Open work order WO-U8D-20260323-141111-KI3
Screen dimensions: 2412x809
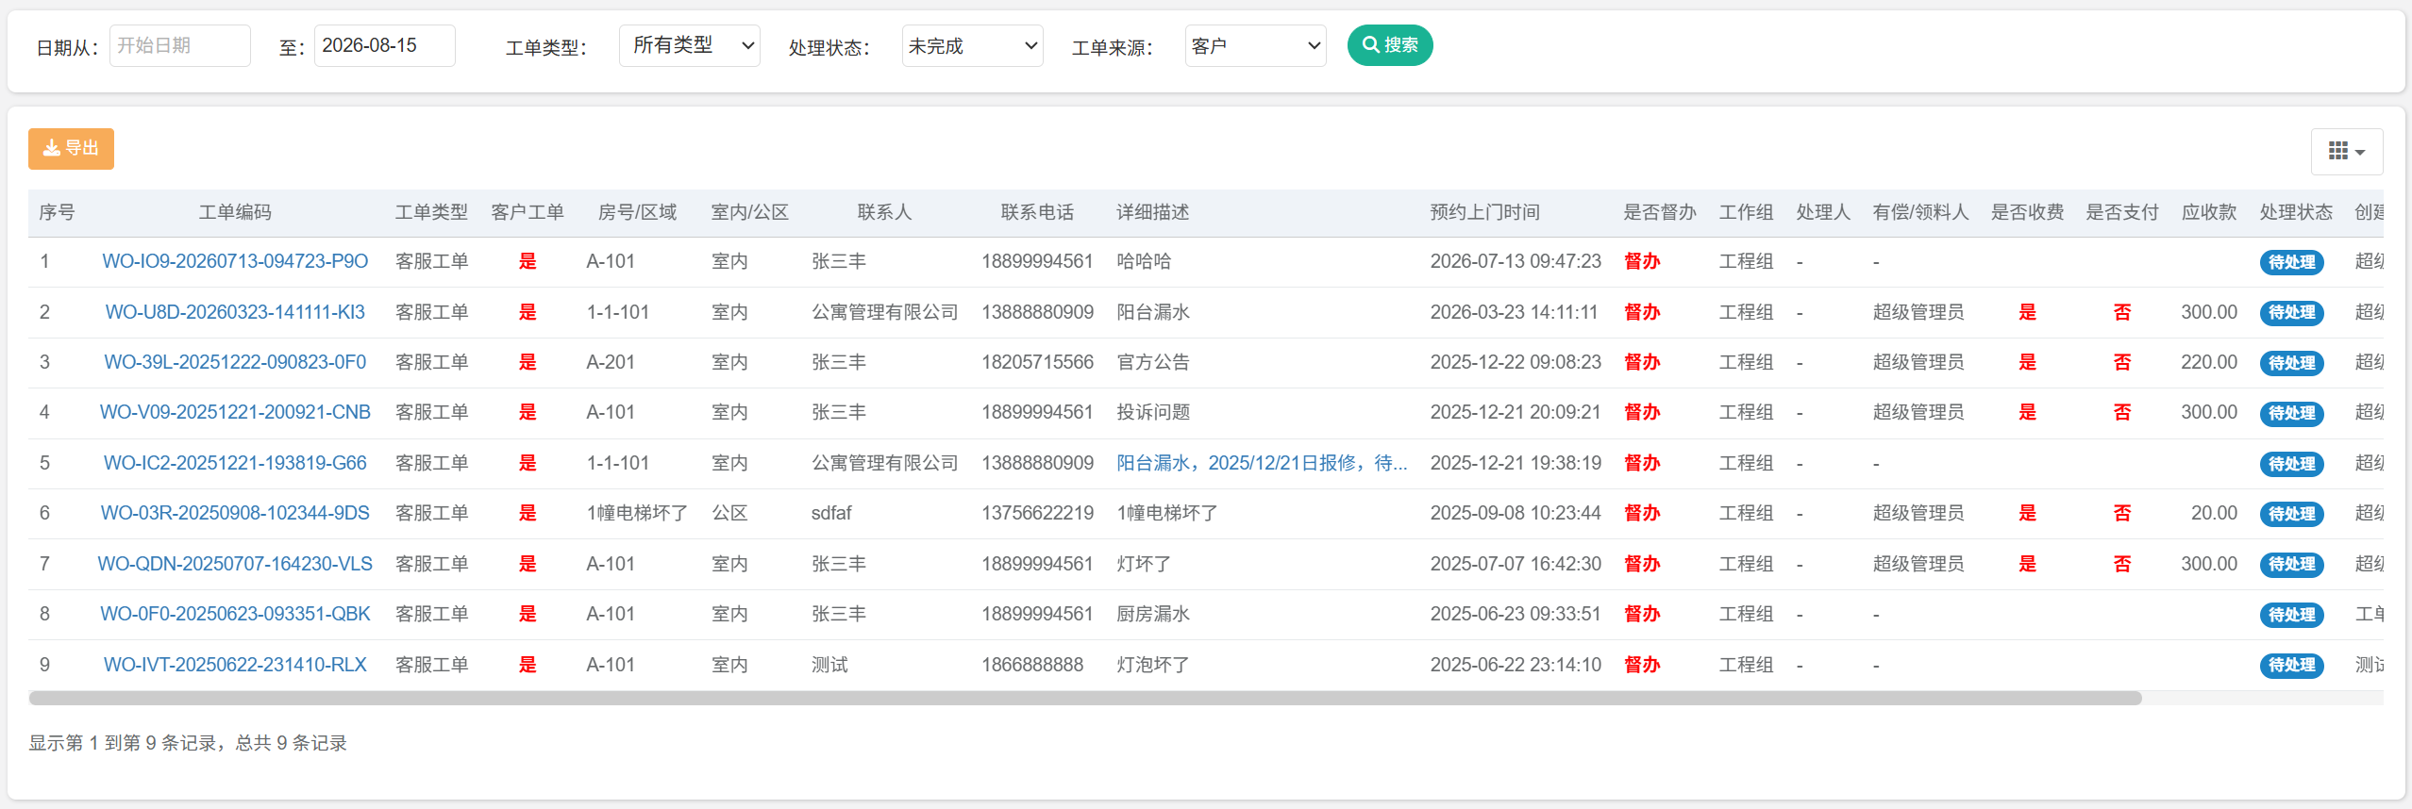point(235,312)
